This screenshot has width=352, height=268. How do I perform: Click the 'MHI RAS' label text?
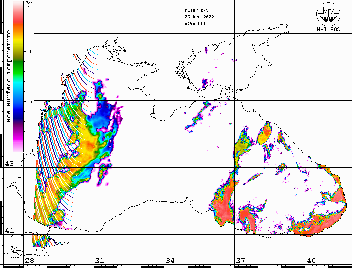point(328,29)
